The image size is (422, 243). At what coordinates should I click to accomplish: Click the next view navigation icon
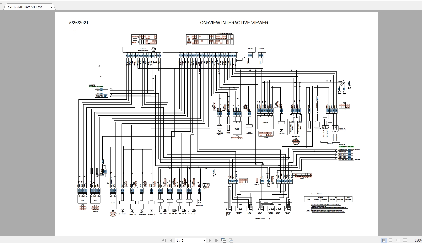click(230, 240)
